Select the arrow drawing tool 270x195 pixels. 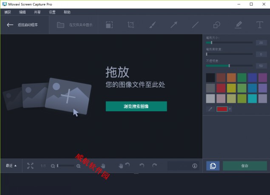(174, 25)
